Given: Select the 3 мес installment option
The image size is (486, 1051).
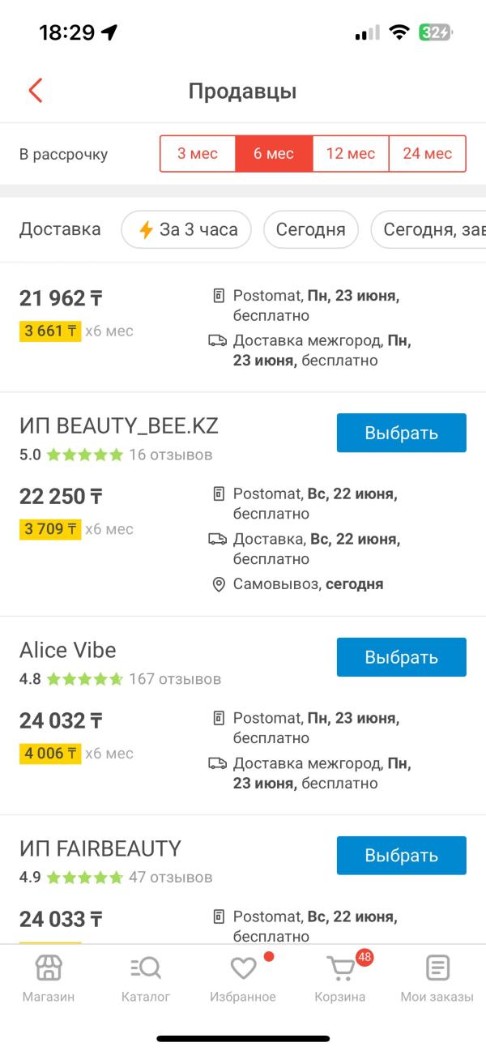Looking at the screenshot, I should [198, 154].
